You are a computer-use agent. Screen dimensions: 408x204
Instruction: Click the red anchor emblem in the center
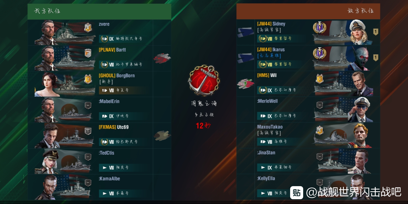pyautogui.click(x=204, y=80)
